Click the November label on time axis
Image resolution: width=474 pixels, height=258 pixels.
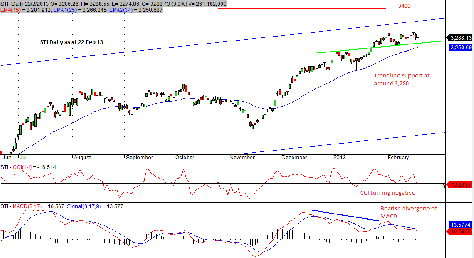pyautogui.click(x=242, y=157)
